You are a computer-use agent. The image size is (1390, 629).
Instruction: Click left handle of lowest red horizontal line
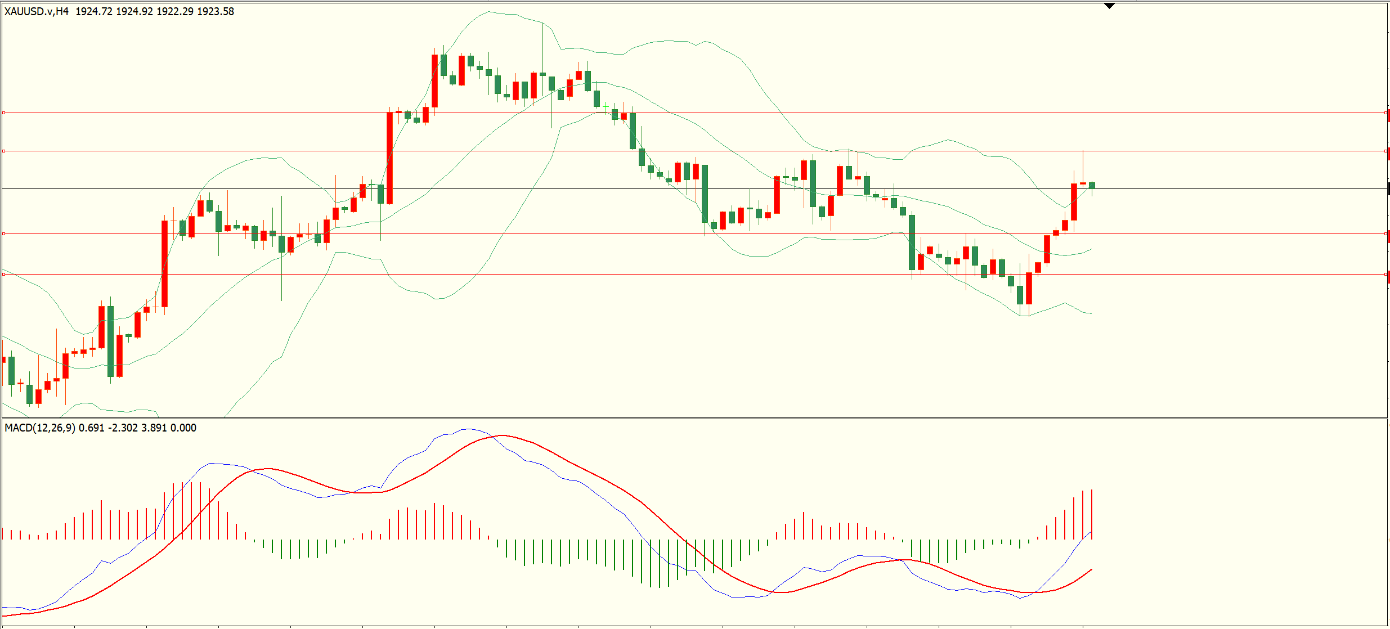4,274
